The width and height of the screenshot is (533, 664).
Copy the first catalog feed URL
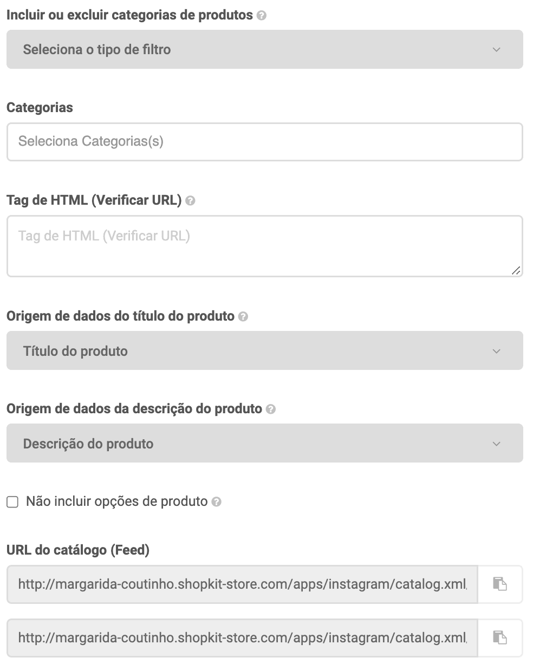[499, 584]
